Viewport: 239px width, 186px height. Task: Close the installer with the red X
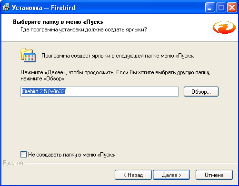(x=232, y=8)
